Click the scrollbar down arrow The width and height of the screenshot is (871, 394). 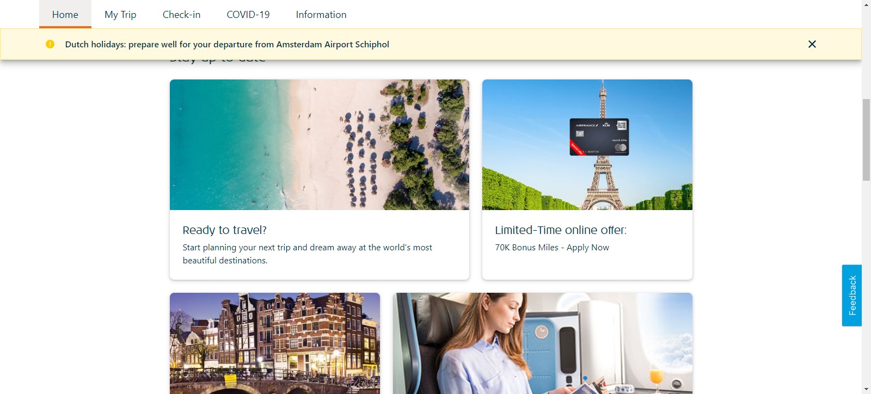point(867,390)
